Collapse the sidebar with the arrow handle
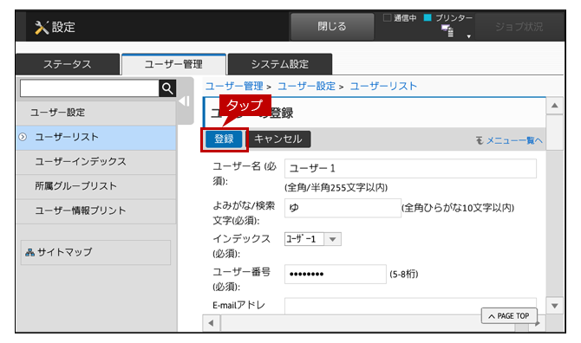 [x=185, y=101]
